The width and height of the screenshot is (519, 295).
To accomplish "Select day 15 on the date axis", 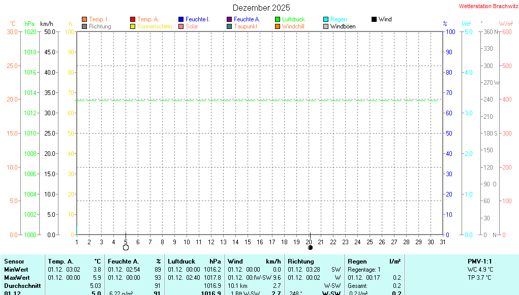I will [x=248, y=242].
